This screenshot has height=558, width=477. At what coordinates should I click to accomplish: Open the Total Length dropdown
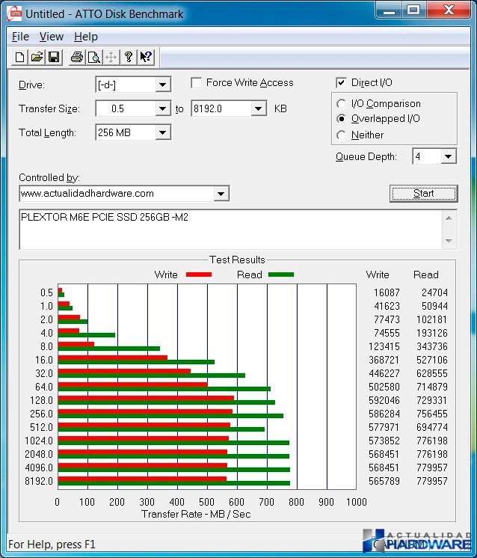[x=162, y=132]
